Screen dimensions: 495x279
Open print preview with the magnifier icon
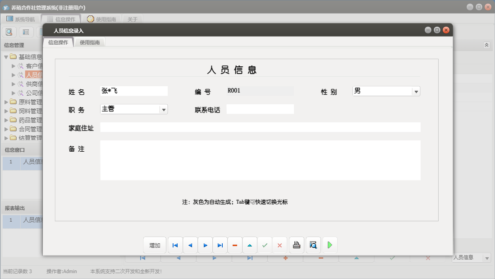pos(313,245)
